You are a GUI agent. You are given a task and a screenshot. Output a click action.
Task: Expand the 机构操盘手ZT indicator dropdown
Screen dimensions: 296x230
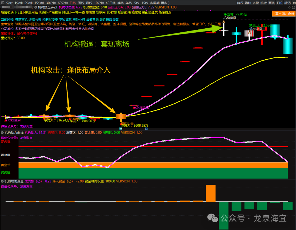pyautogui.click(x=36, y=7)
